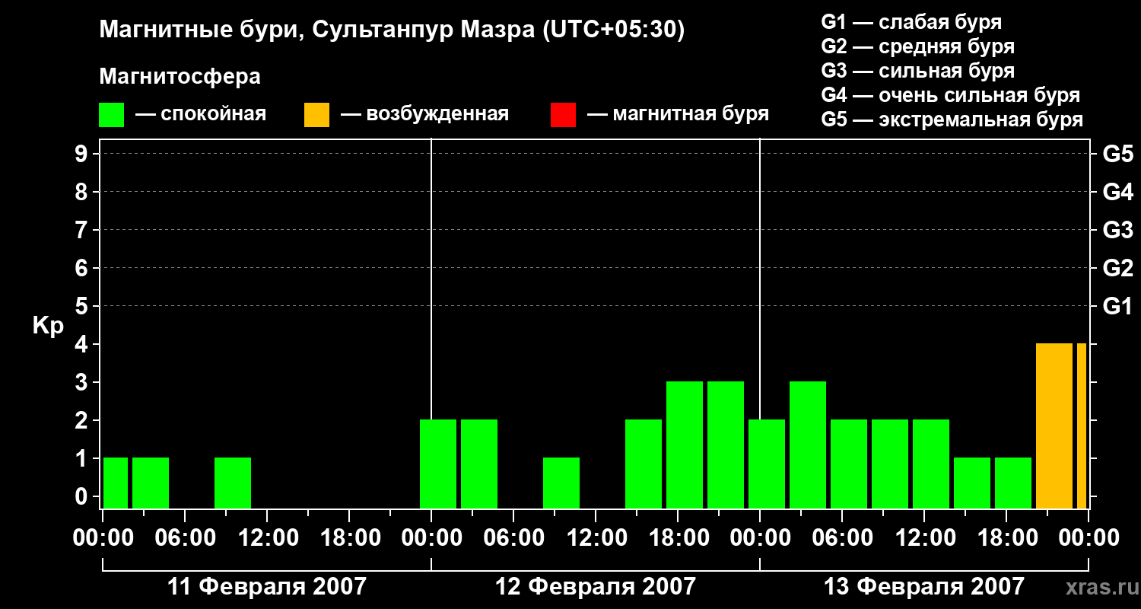Click the right-axis 'G5' tick label

(x=1117, y=154)
